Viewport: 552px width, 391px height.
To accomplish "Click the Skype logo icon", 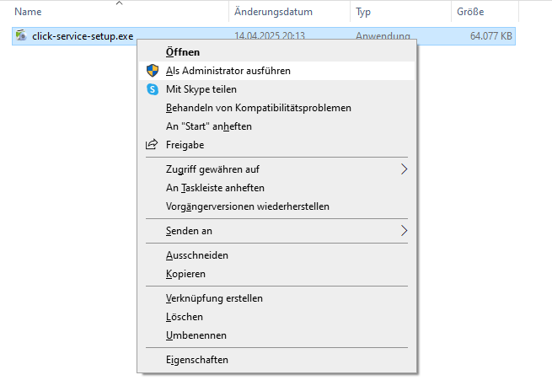I will pos(153,89).
